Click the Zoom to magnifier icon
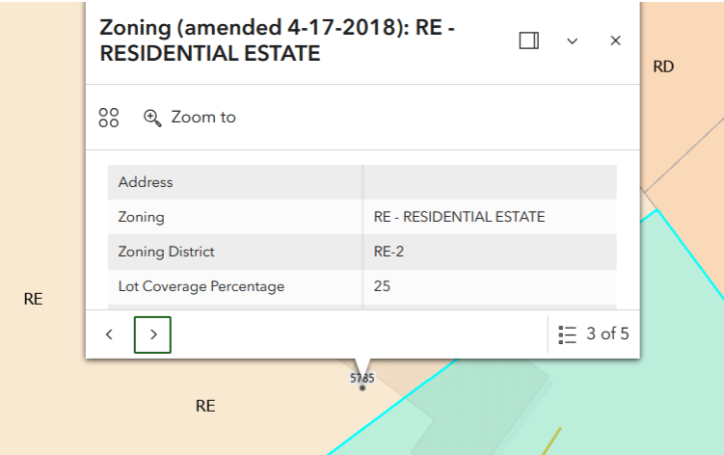 pos(152,118)
